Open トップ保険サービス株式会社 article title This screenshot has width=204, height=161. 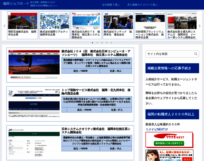(96, 92)
